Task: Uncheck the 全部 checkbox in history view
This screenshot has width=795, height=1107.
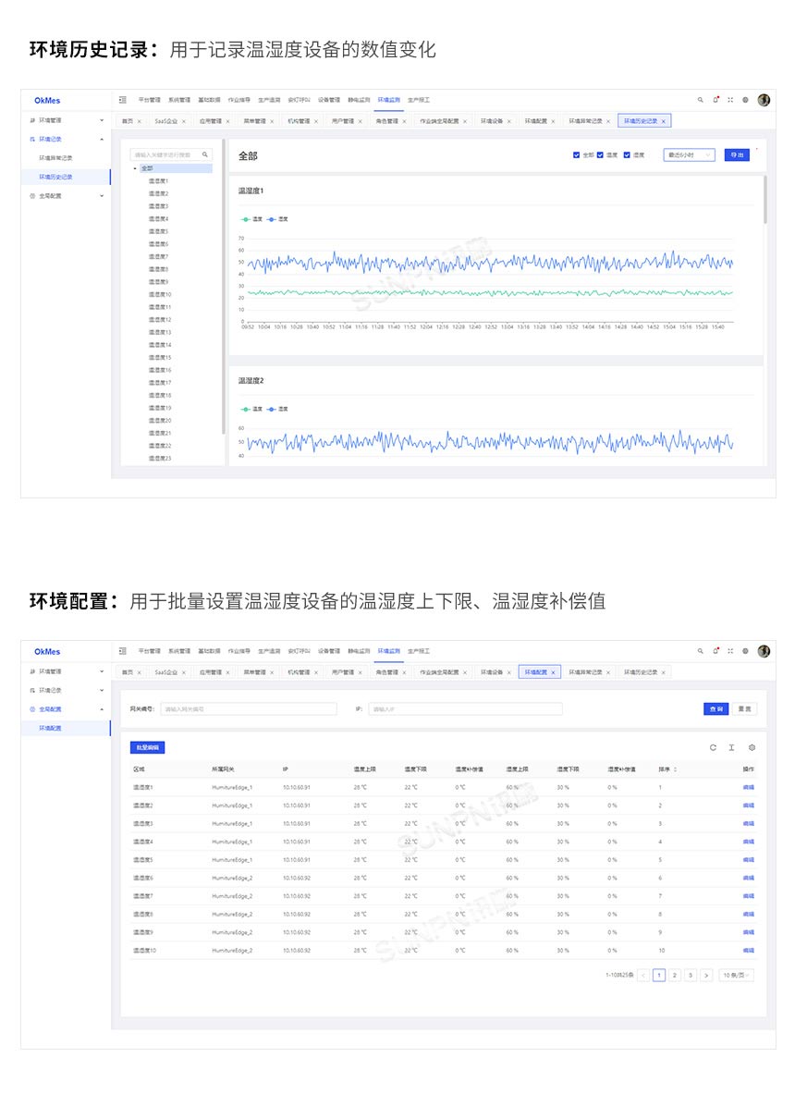Action: coord(577,155)
